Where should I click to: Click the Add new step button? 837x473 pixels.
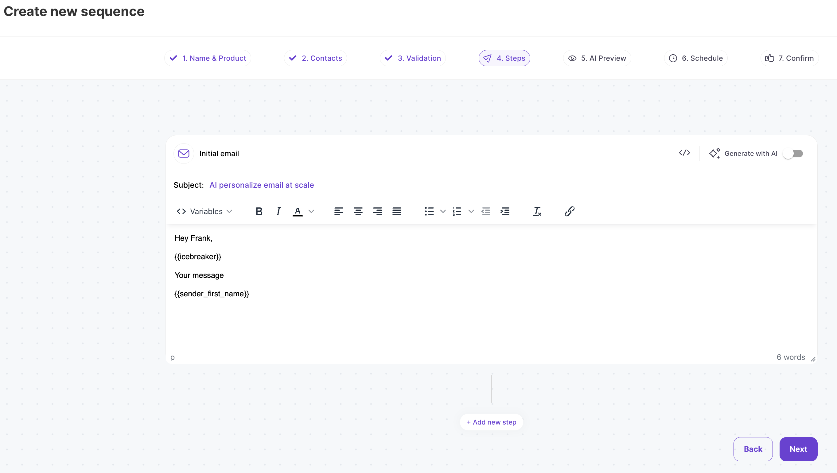pos(491,422)
